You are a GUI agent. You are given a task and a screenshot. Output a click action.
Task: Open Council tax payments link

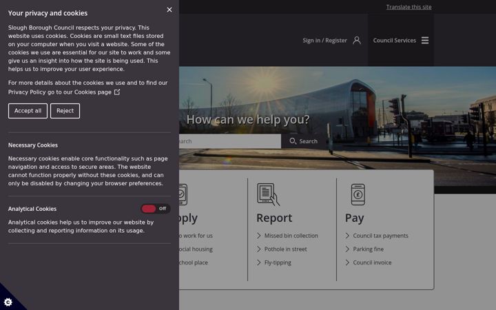(380, 236)
